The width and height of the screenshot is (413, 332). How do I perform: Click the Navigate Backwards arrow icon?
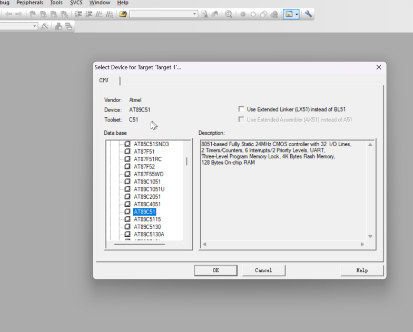[x=8, y=14]
